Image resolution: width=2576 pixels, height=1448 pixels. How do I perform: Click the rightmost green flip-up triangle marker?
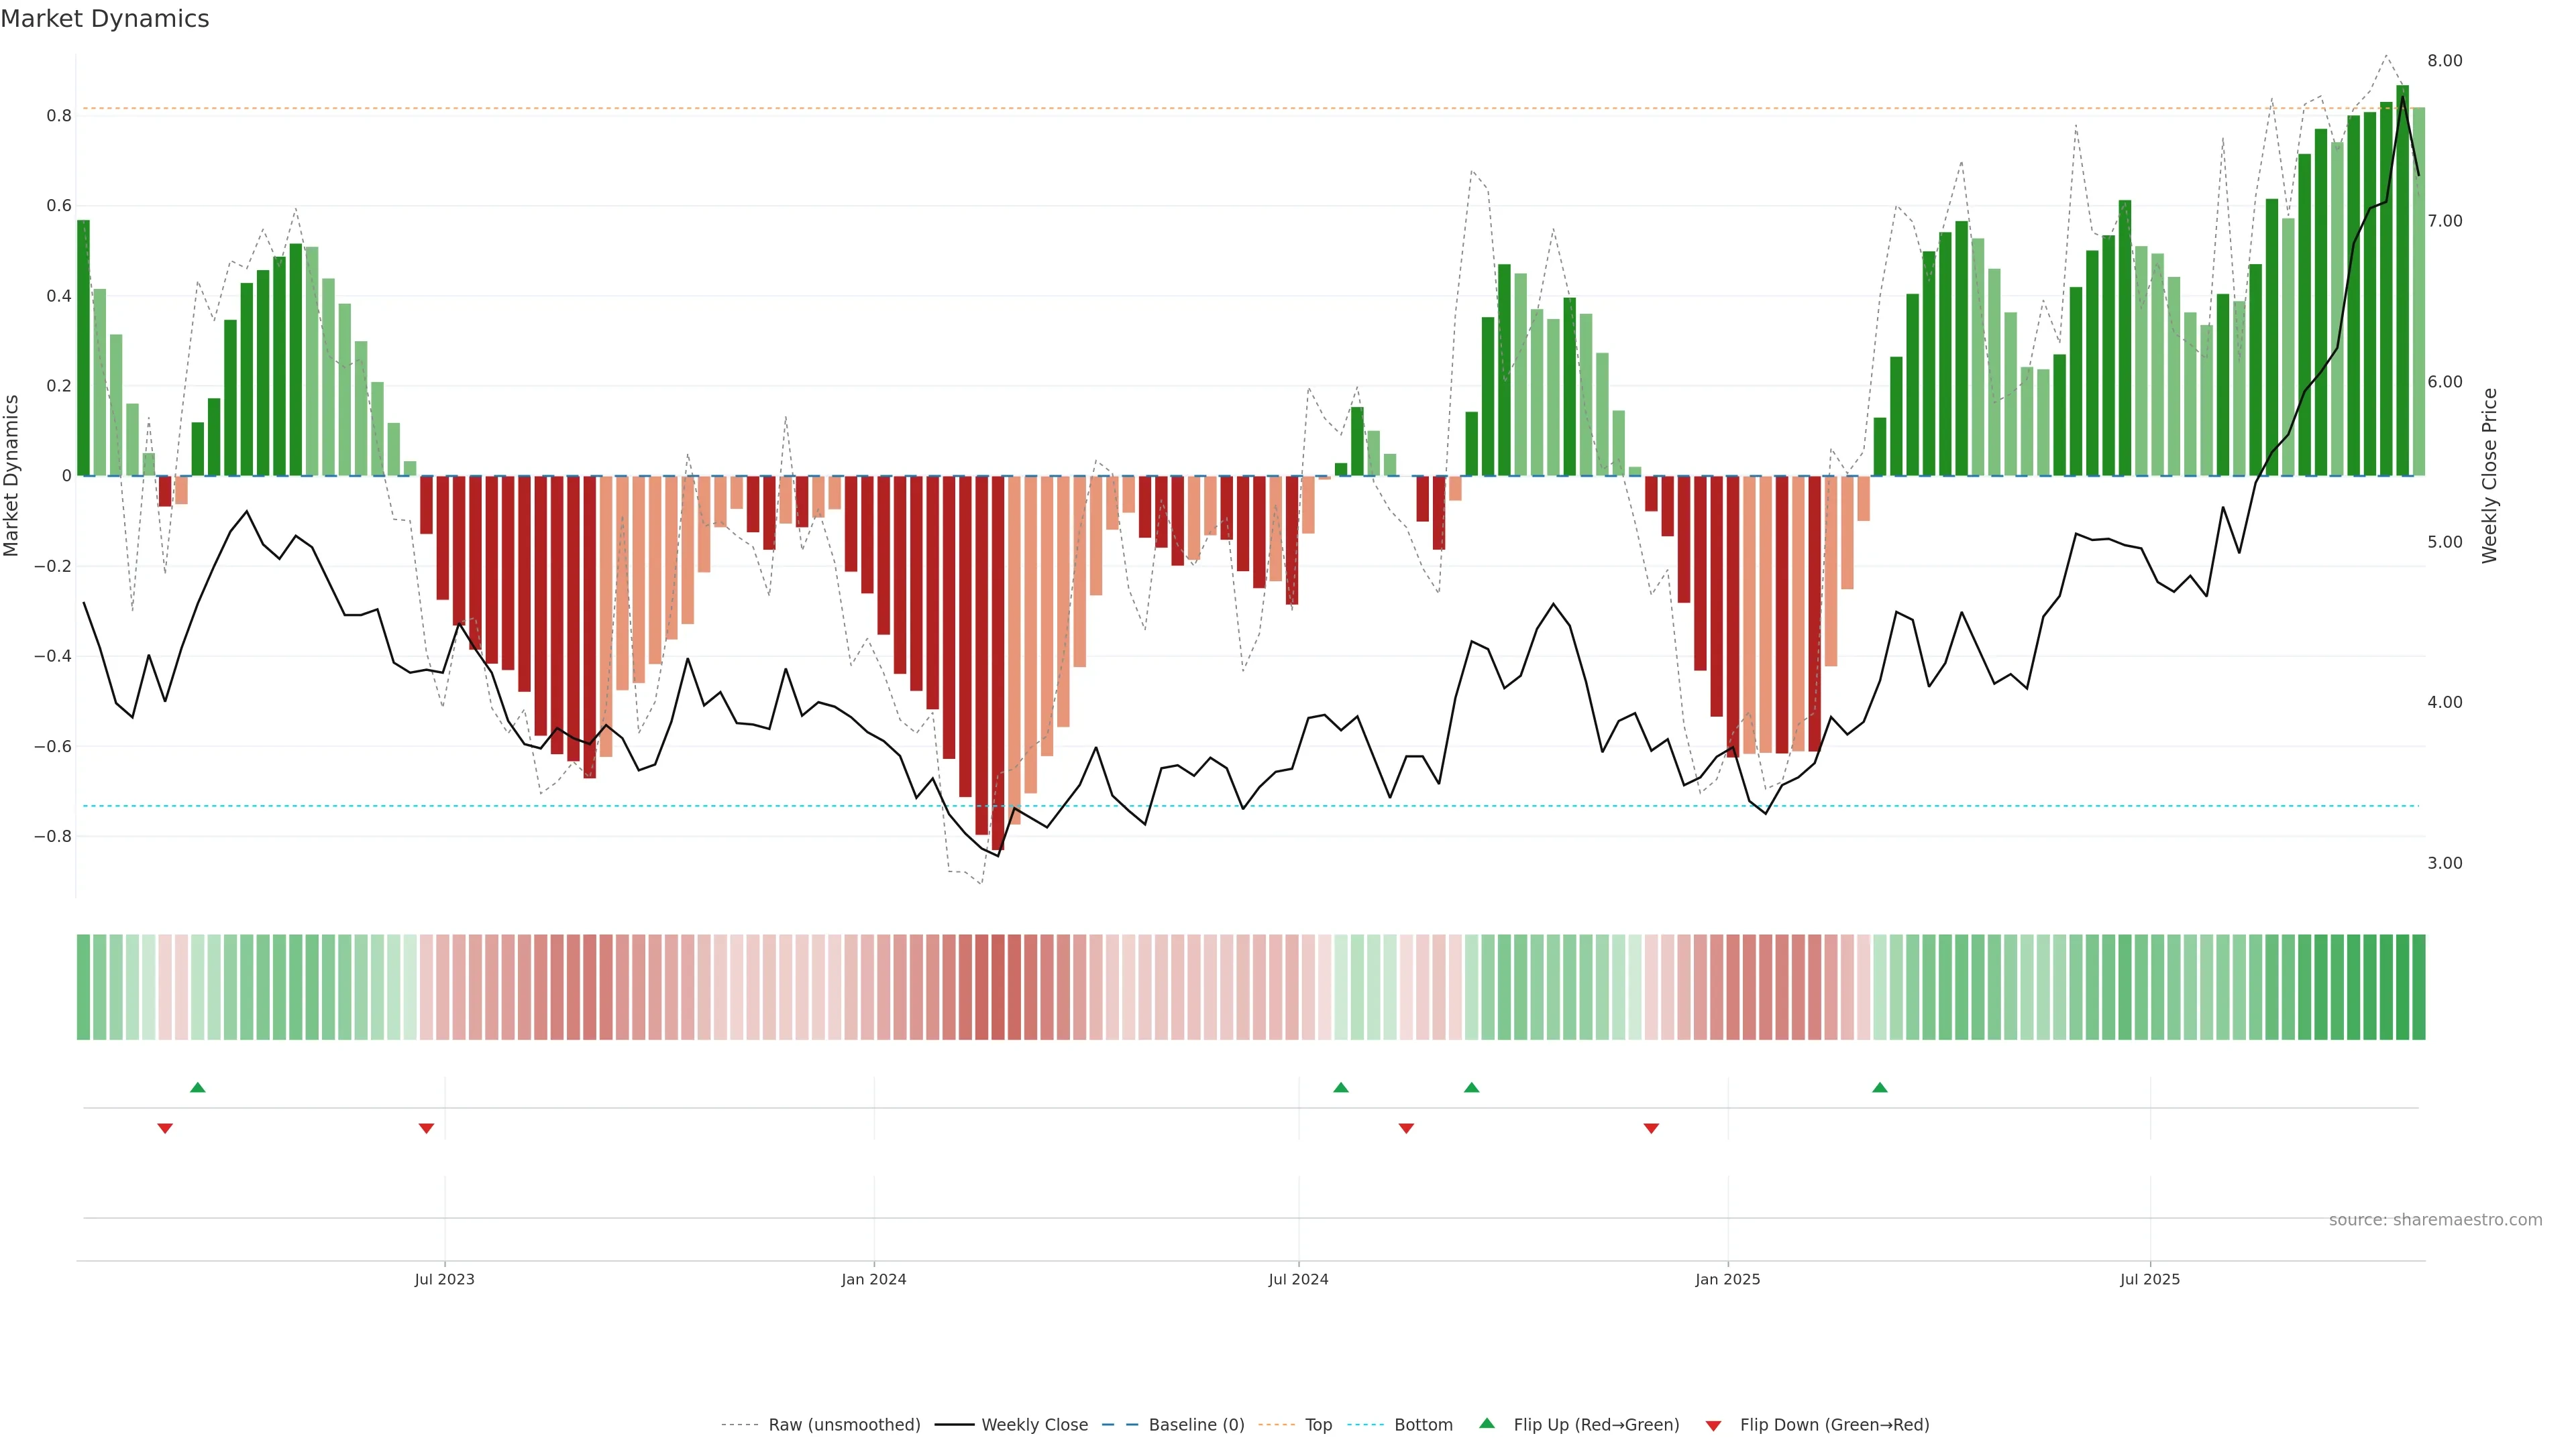click(x=1880, y=1087)
